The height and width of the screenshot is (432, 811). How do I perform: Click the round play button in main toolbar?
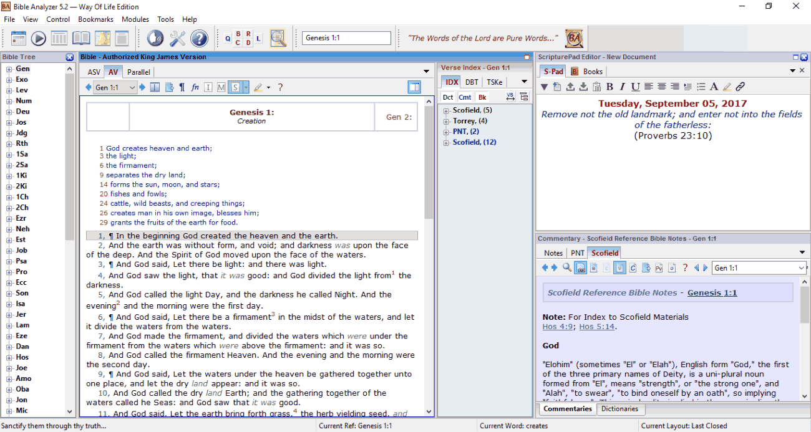click(x=39, y=38)
